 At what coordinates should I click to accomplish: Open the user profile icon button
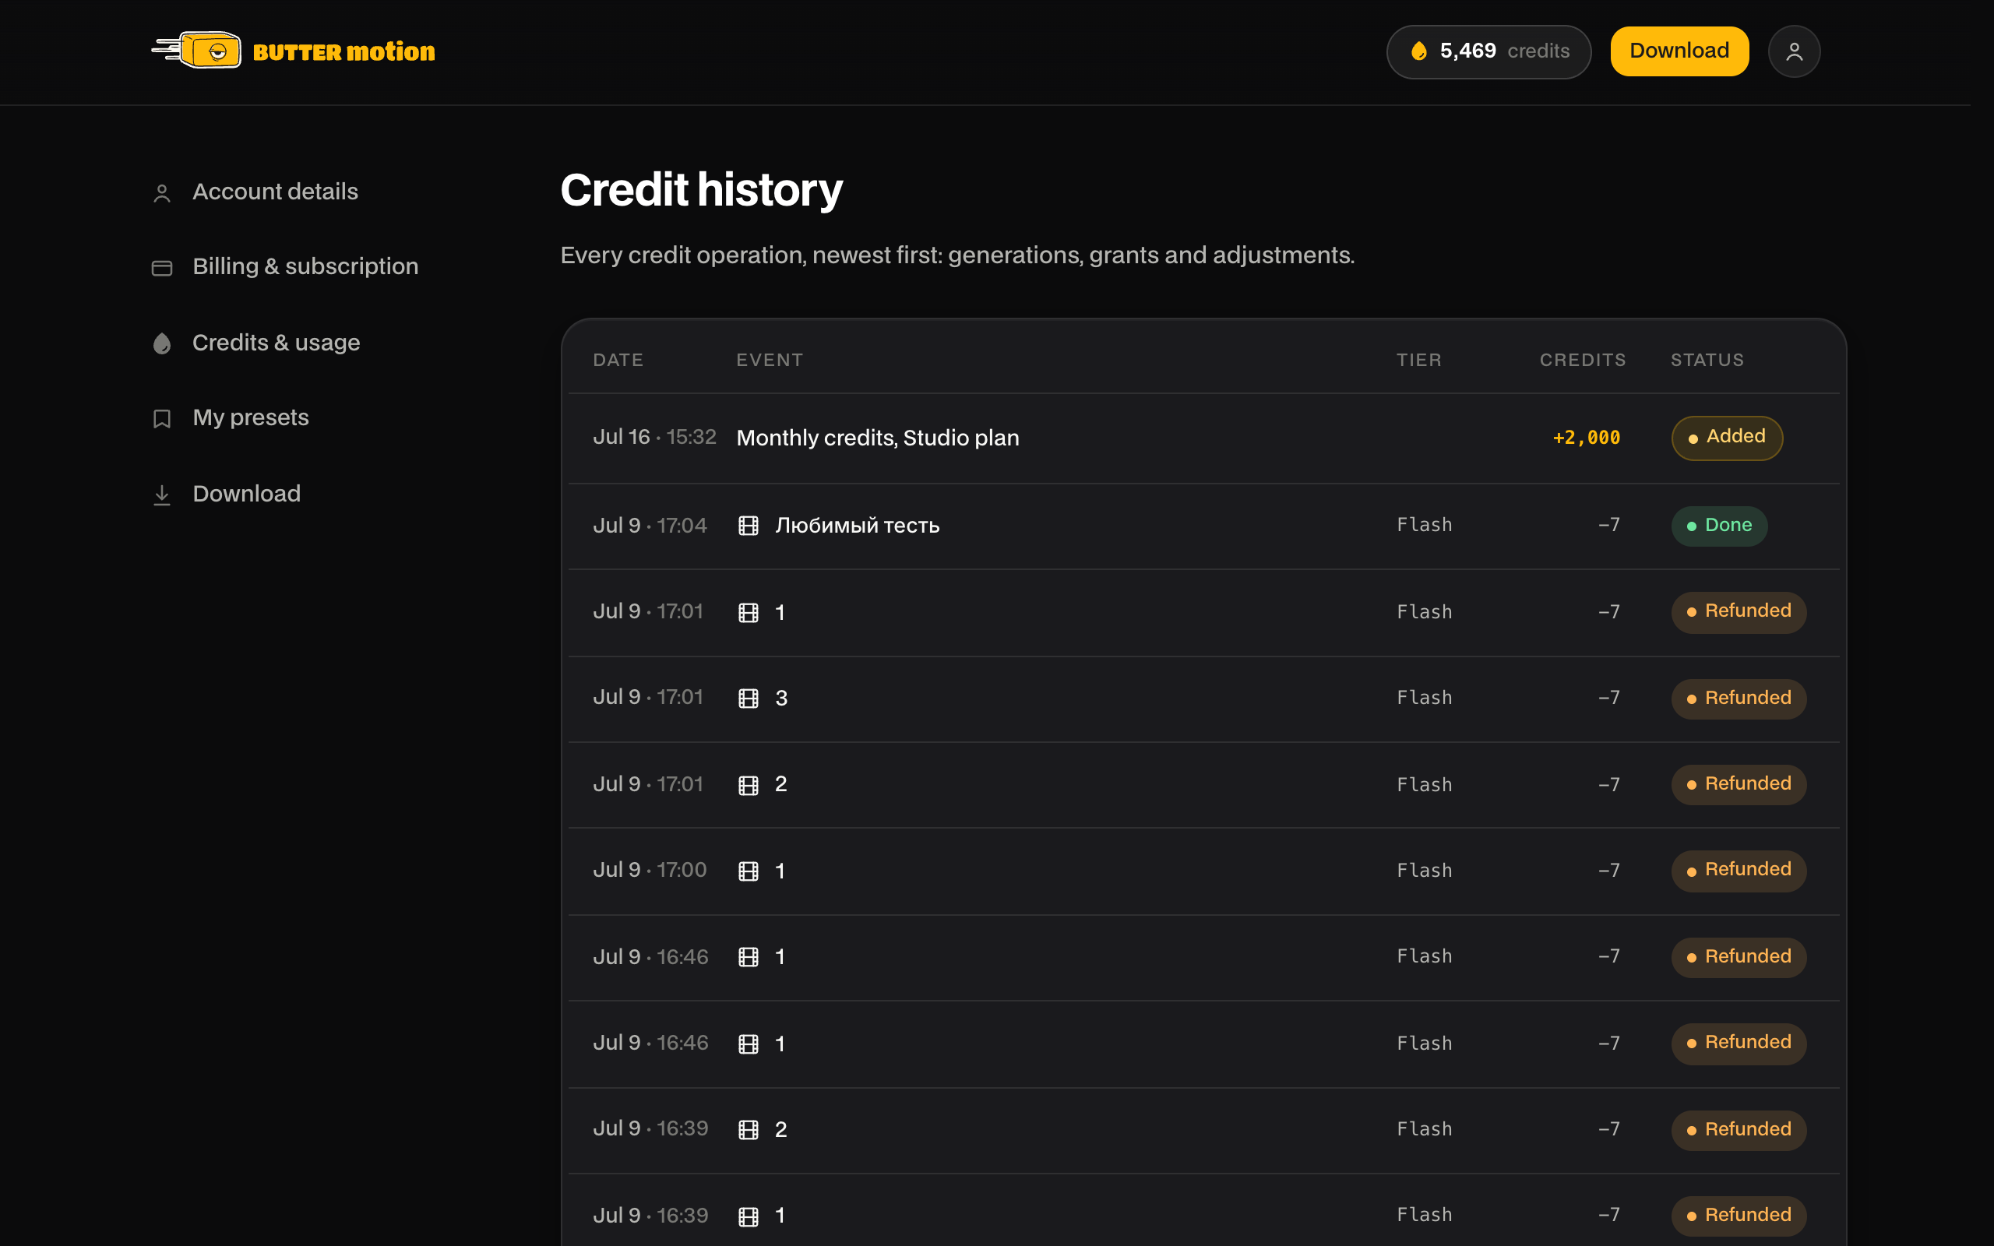pos(1794,51)
